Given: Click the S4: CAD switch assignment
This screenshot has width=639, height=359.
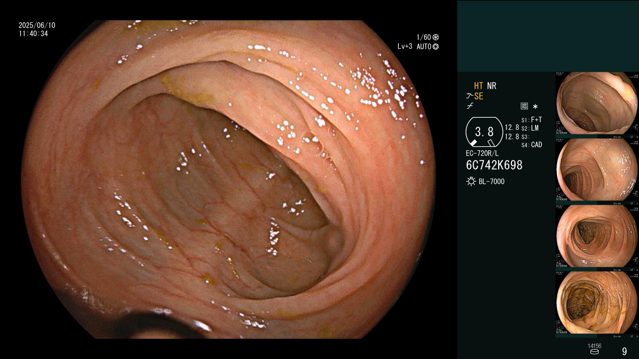Looking at the screenshot, I should [x=532, y=145].
